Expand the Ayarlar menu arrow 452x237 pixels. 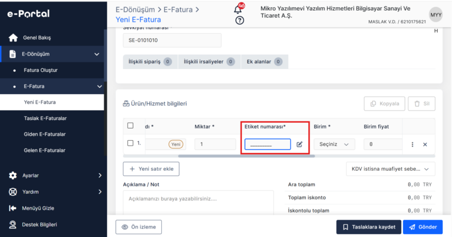point(100,175)
